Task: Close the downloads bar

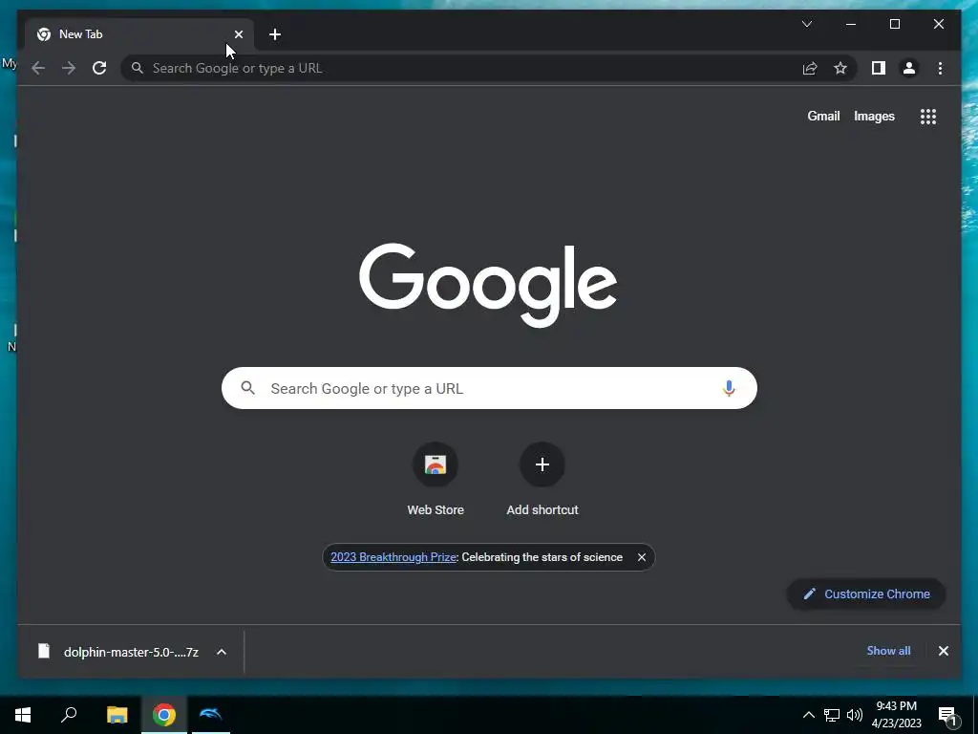Action: coord(943,651)
